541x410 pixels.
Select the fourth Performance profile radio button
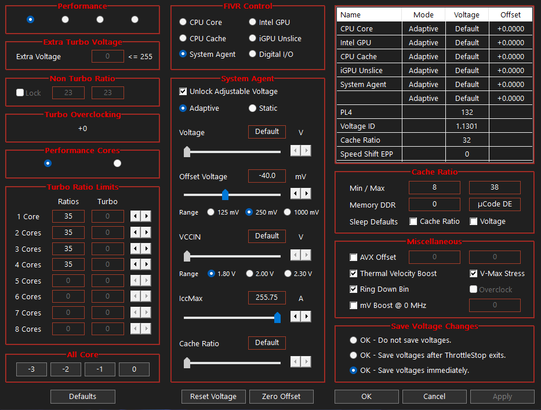[x=135, y=19]
